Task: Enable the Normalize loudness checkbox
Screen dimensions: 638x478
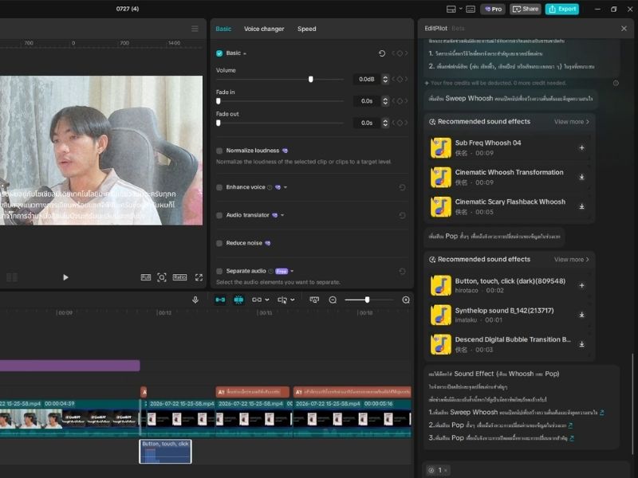Action: point(219,151)
